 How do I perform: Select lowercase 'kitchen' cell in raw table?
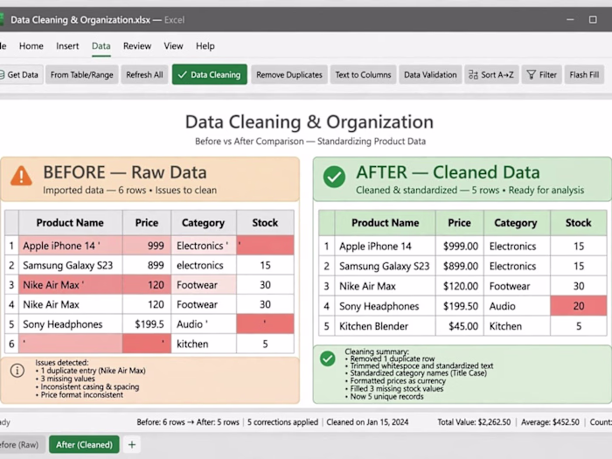tap(204, 344)
